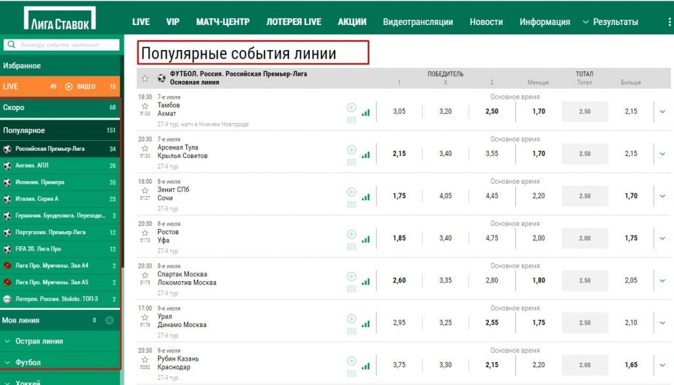
Task: Favorite the Ростов – Уфа match star
Action: 145,232
